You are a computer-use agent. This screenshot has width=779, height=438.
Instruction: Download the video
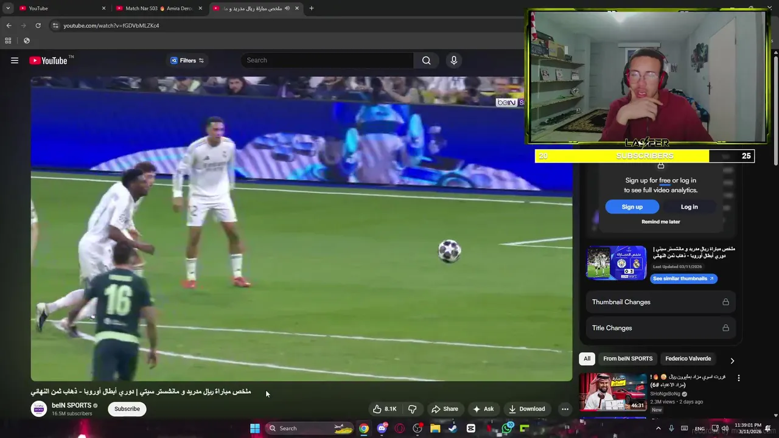(526, 409)
